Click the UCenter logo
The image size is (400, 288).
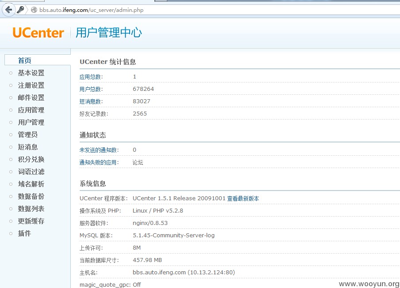[x=38, y=33]
